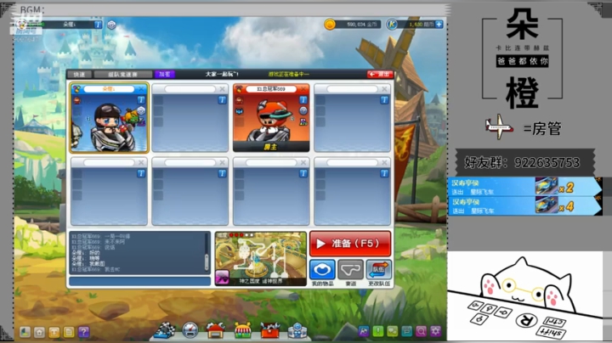Open info icon on empty second slot
Image resolution: width=612 pixels, height=343 pixels.
click(222, 100)
